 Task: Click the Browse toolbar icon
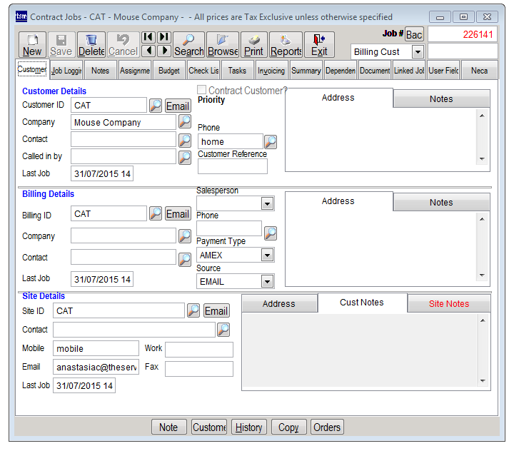click(223, 44)
